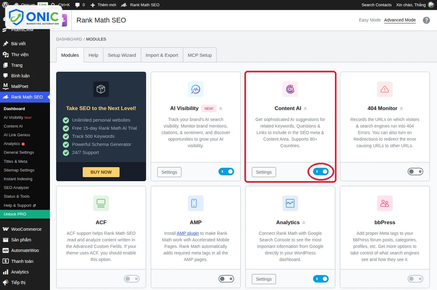The width and height of the screenshot is (437, 290).
Task: Click DASHBOARD breadcrumb link
Action: coord(69,39)
